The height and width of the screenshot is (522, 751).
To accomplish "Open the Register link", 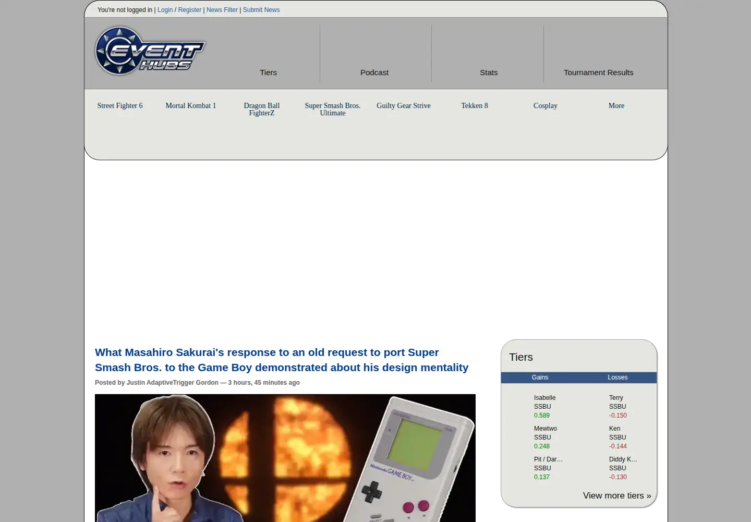I will (189, 10).
